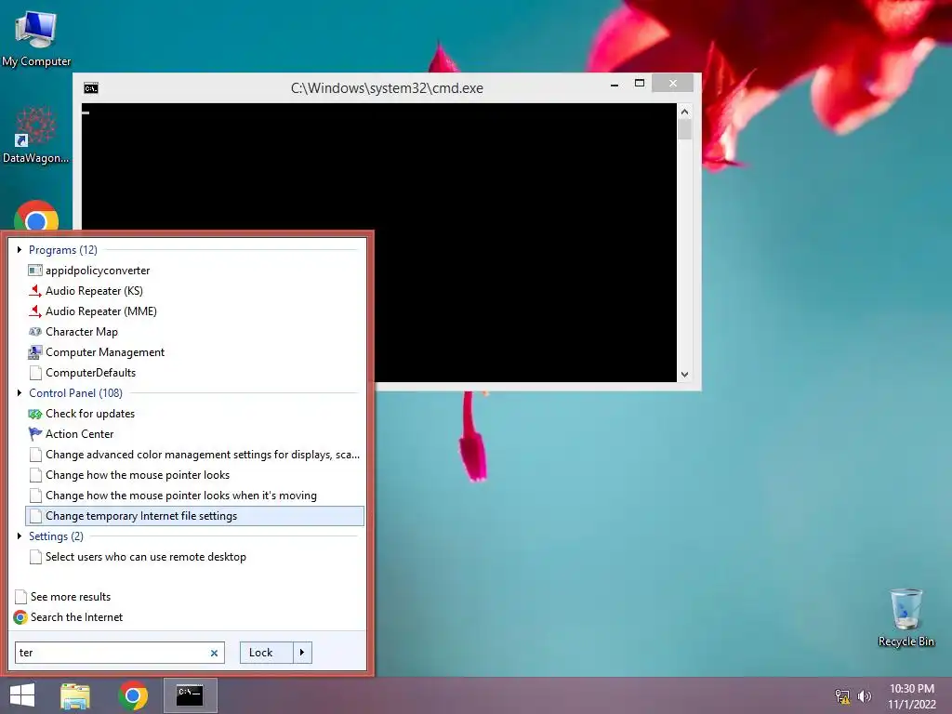Screen dimensions: 952x714
Task: Click the Computer Management icon
Action: [x=35, y=352]
